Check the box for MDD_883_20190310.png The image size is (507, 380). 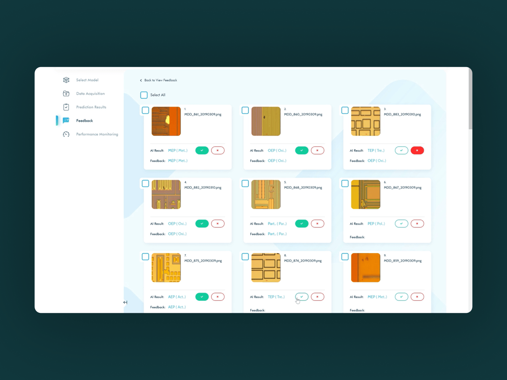[x=345, y=110]
